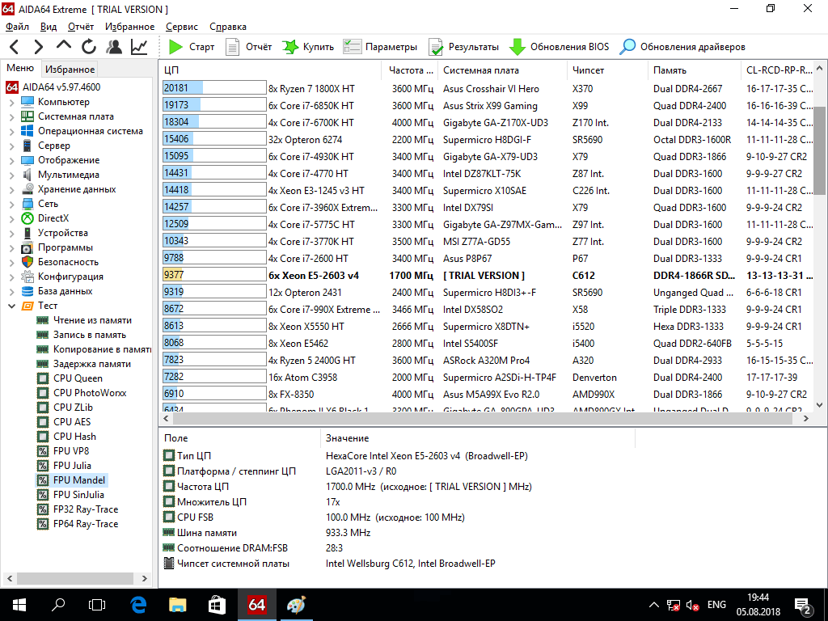This screenshot has height=621, width=828.
Task: Open File Explorer from the taskbar
Action: pos(177,605)
